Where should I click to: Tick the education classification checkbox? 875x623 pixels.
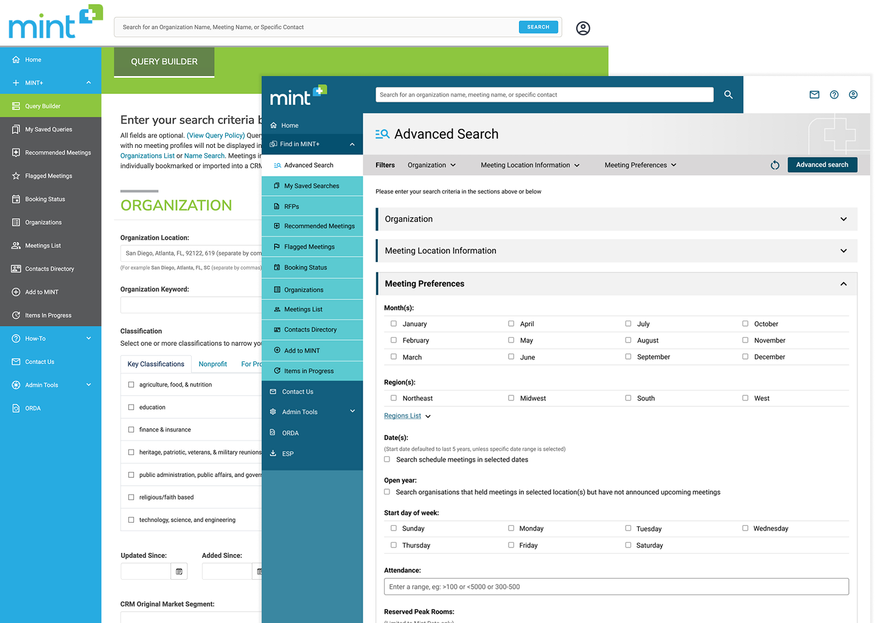point(131,407)
